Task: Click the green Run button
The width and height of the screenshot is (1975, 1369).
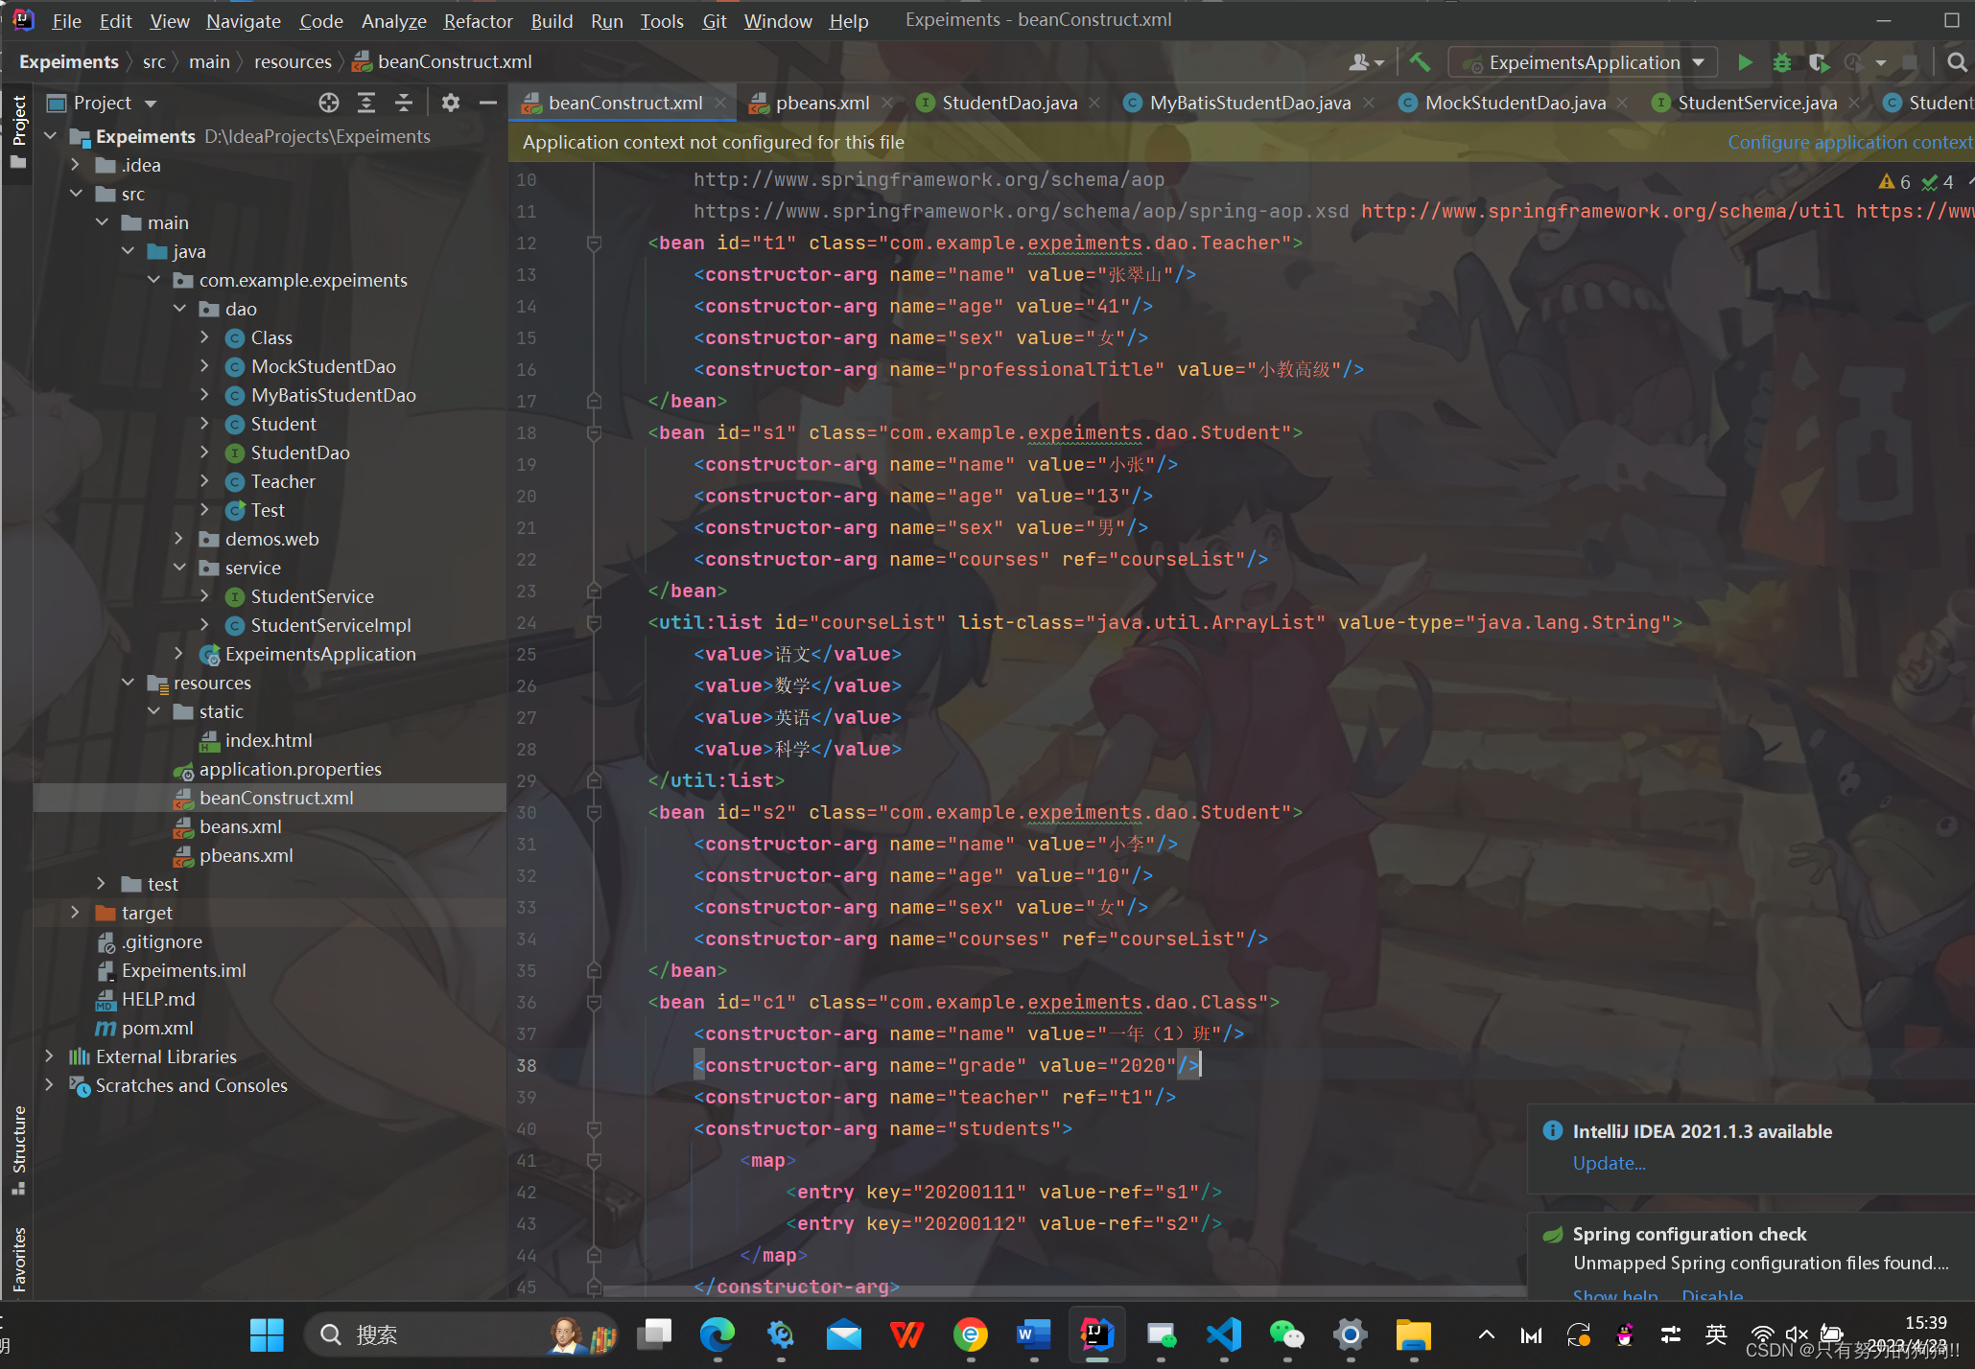Action: pos(1745,62)
